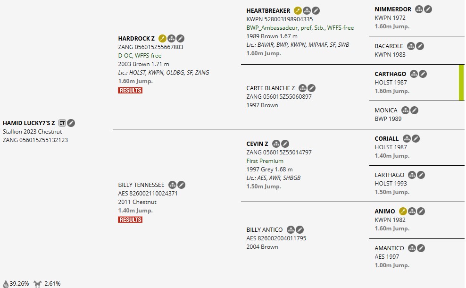Screen dimensions: 466x288
Task: Open RESULTS for Hardrock Z
Action: pyautogui.click(x=130, y=90)
